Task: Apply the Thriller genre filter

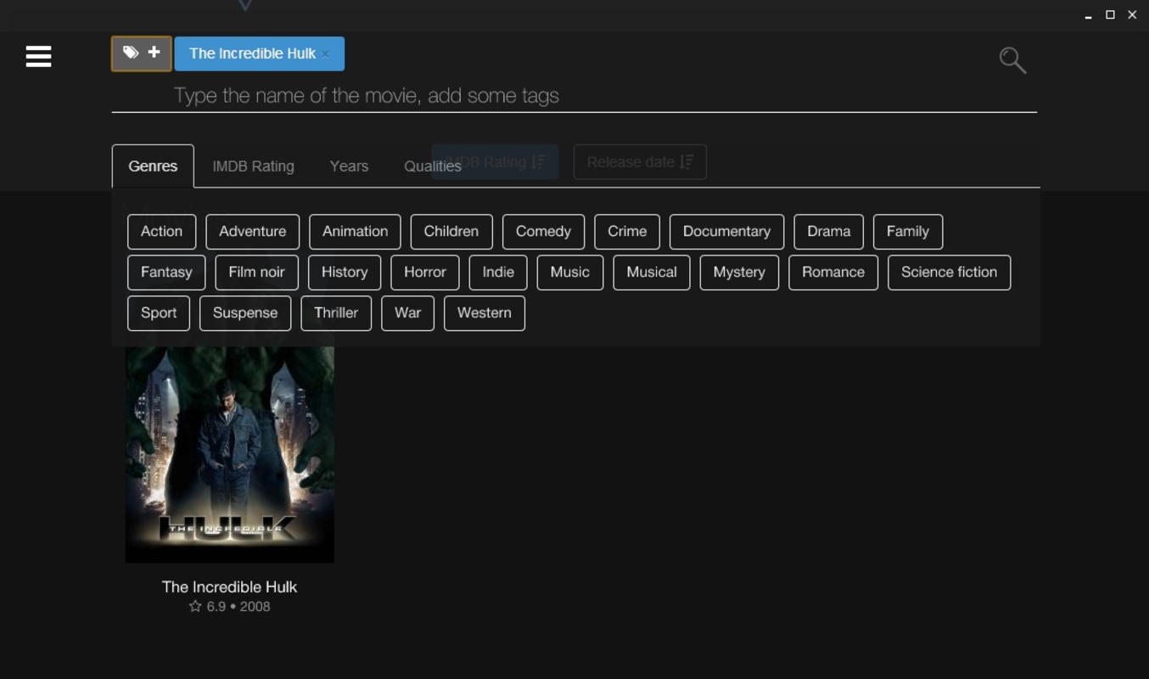Action: click(x=336, y=313)
